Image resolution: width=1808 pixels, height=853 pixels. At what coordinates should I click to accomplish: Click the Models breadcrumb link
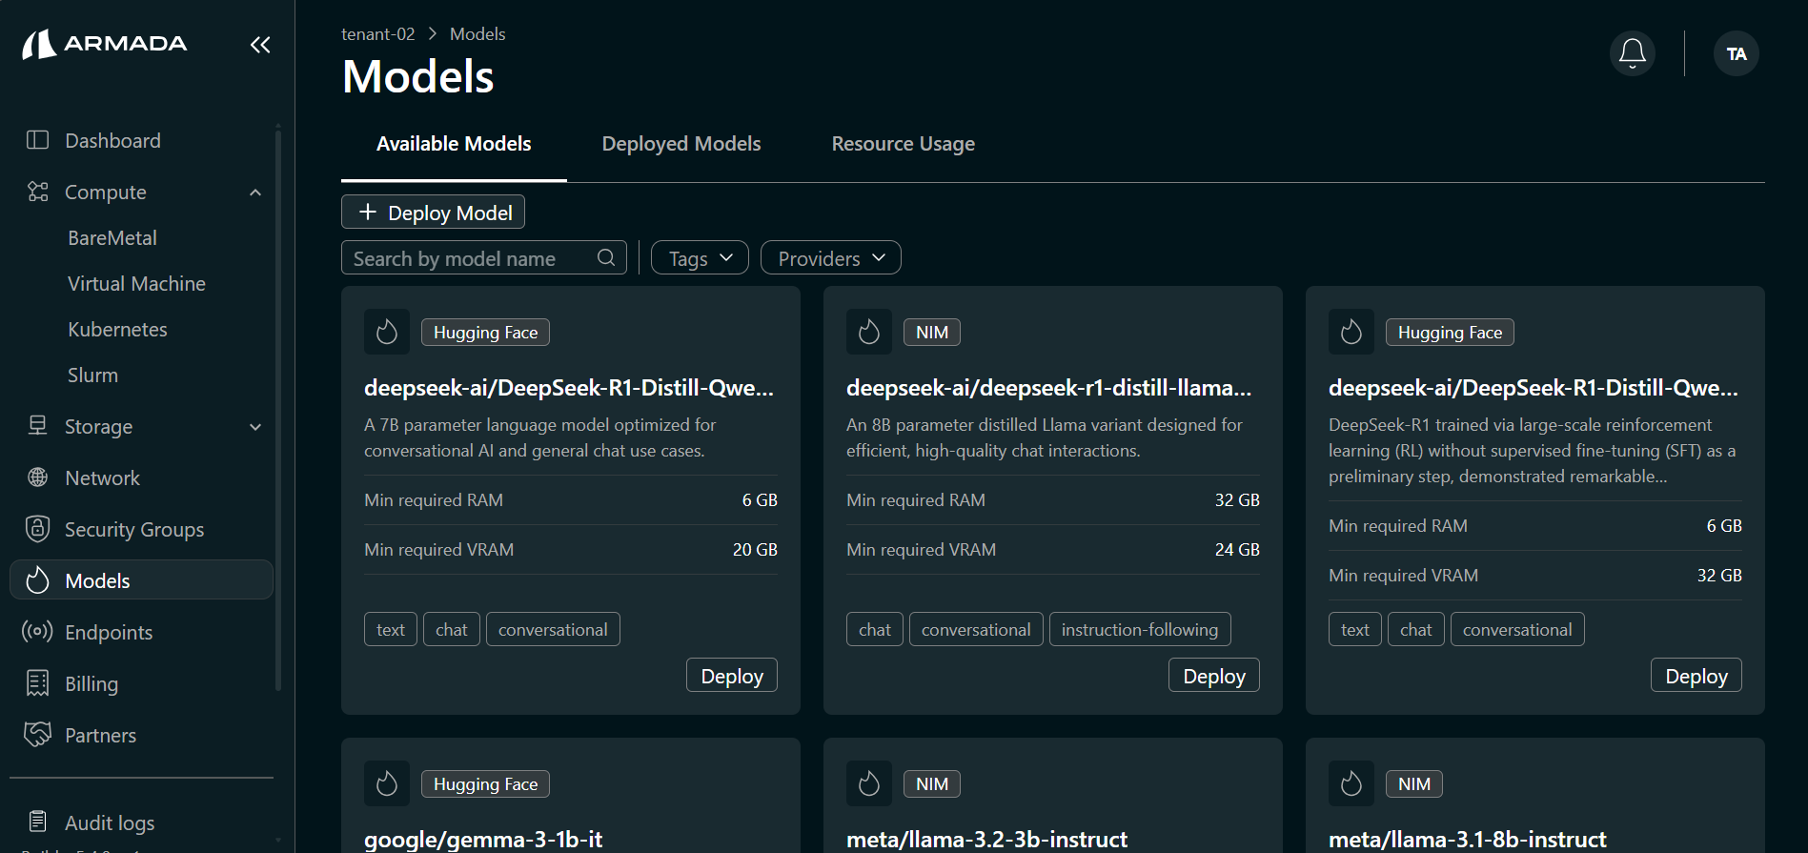coord(477,34)
